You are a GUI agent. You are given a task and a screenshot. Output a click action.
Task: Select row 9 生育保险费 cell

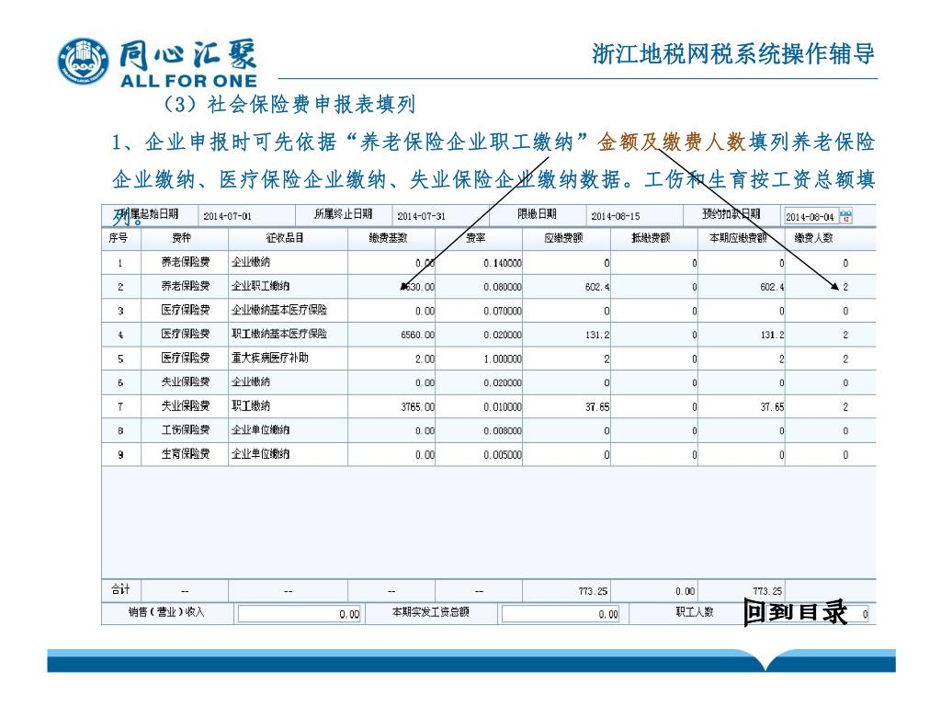(185, 454)
